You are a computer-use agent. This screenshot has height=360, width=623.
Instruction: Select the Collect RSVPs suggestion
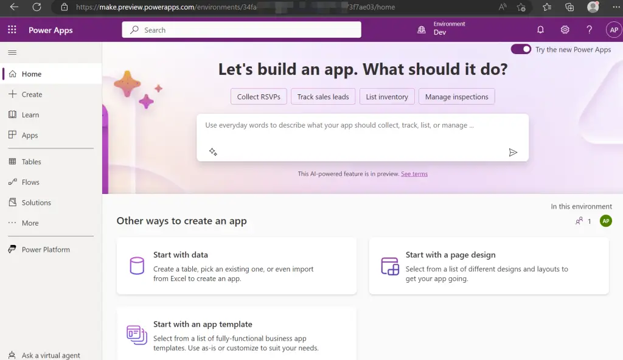pyautogui.click(x=259, y=97)
